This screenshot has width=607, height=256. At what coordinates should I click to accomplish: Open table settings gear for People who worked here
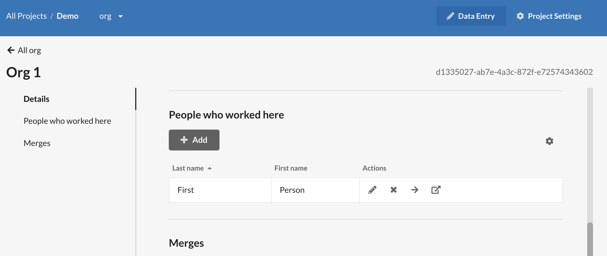[x=549, y=141]
